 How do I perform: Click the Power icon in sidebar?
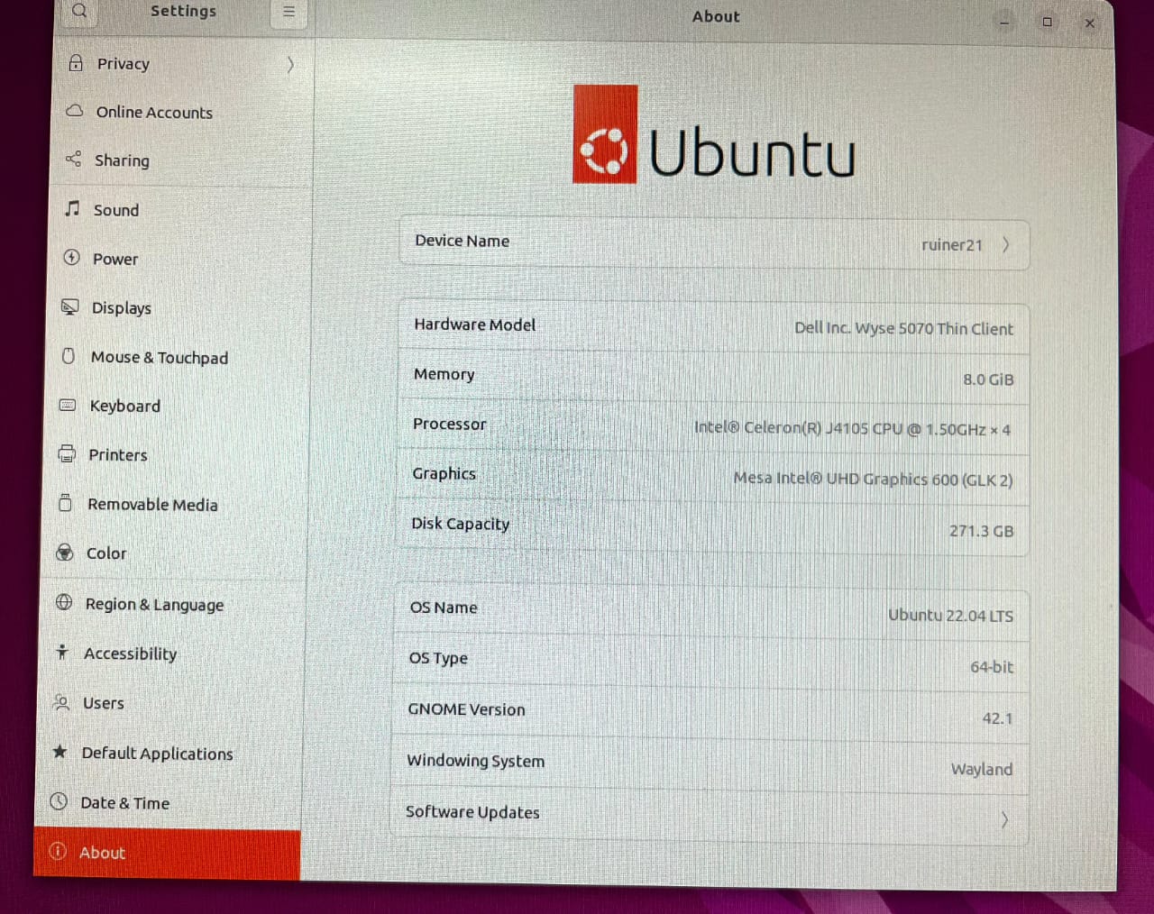pyautogui.click(x=71, y=257)
